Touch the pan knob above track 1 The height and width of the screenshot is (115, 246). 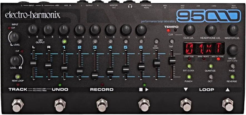[x=64, y=30]
